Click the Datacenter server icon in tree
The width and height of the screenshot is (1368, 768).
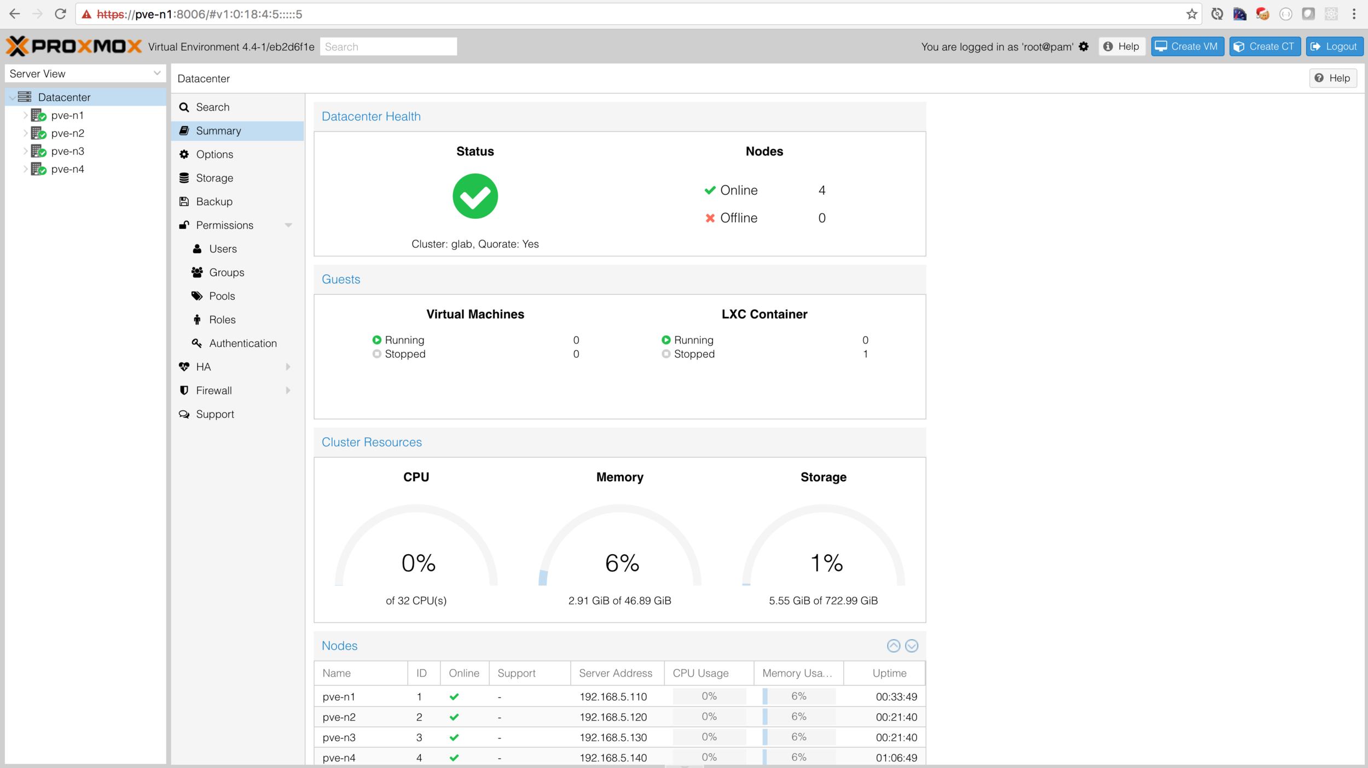click(25, 97)
